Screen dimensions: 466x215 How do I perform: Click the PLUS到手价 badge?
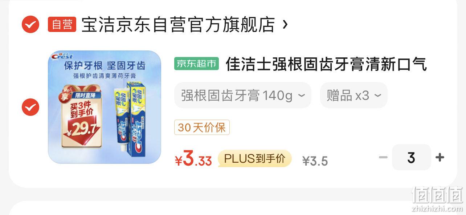[x=255, y=159]
